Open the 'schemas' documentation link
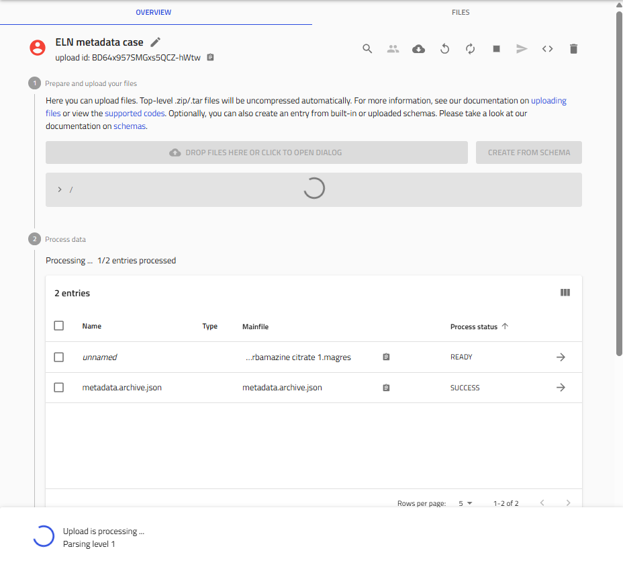 [130, 126]
